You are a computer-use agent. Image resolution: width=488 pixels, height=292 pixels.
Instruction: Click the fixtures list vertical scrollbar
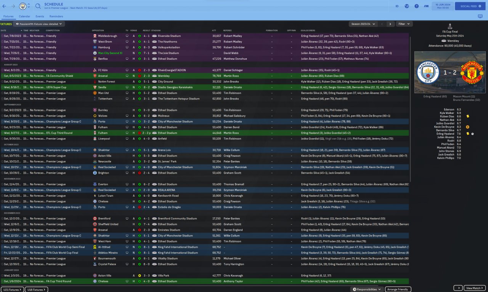(411, 109)
